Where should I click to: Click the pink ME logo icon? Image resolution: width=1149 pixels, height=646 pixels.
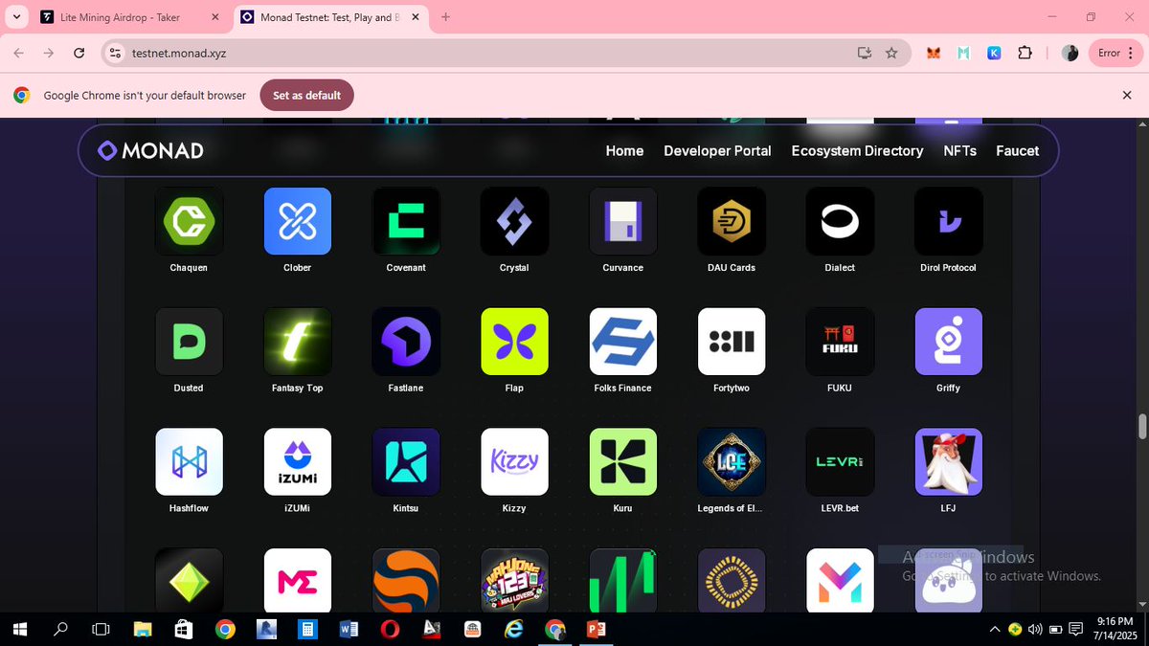tap(298, 580)
